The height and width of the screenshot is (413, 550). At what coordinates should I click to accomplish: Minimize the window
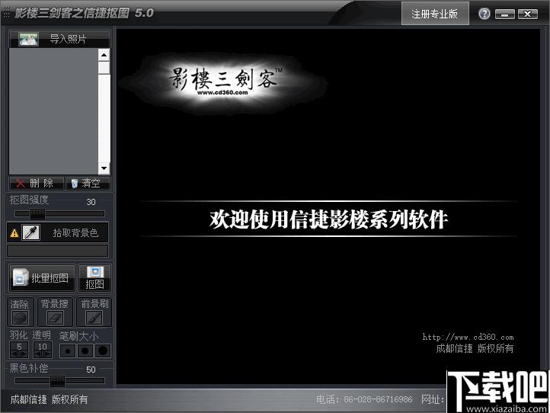tap(505, 14)
